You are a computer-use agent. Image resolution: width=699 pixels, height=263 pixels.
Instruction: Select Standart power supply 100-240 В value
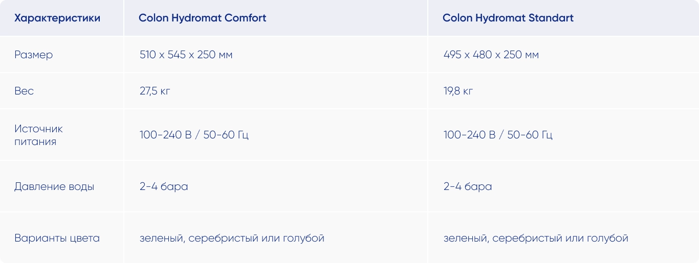pos(498,135)
